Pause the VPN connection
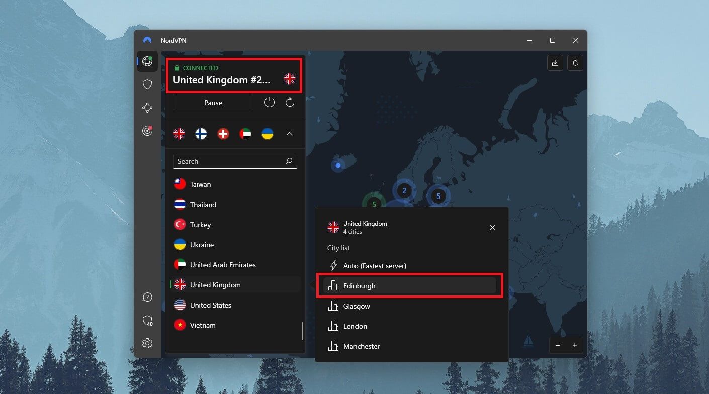Screen dimensions: 709x394 213,103
